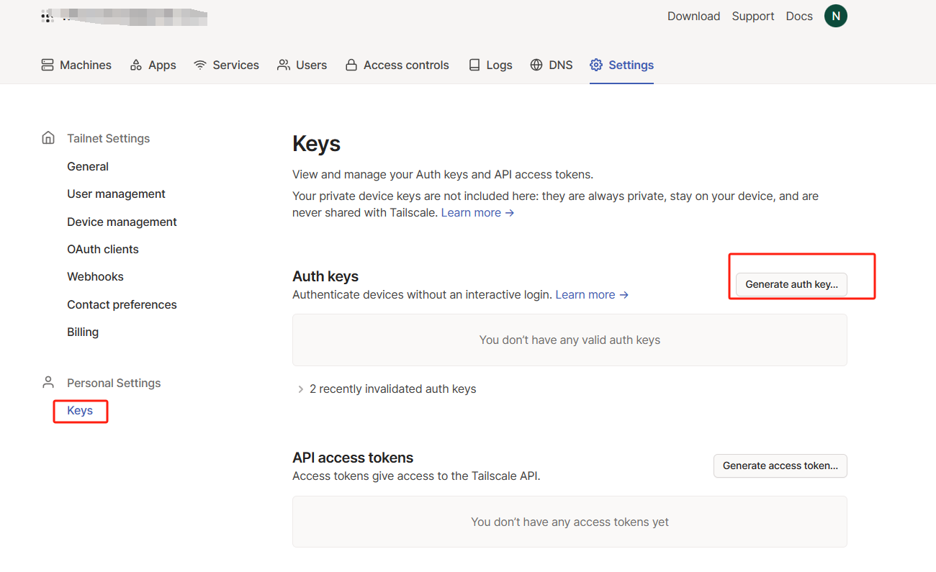Follow Learn more link about private keys
This screenshot has height=572, width=936.
coord(477,212)
